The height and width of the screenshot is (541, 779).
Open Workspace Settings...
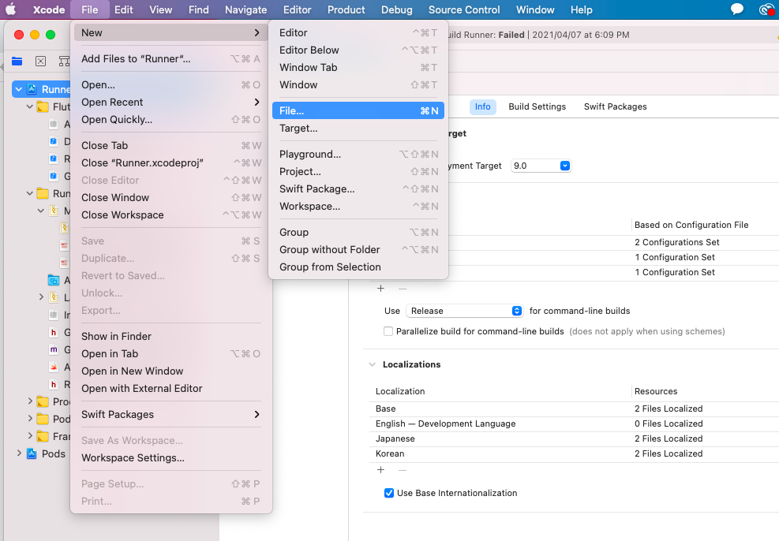tap(171, 458)
